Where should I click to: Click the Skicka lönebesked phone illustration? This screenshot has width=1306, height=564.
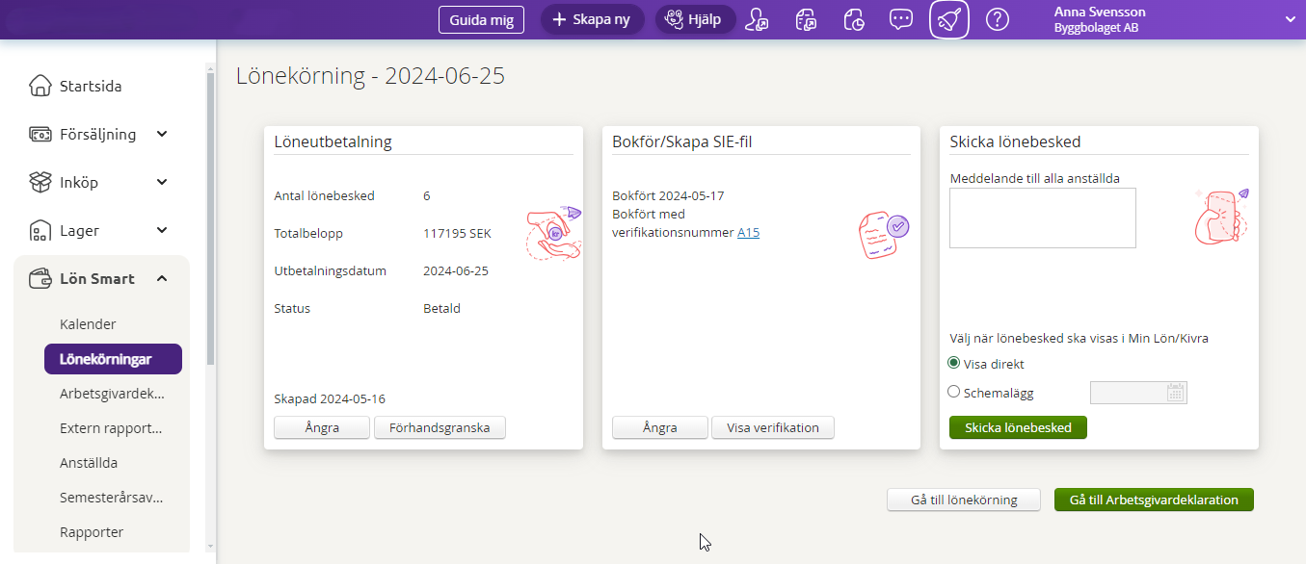pos(1221,217)
